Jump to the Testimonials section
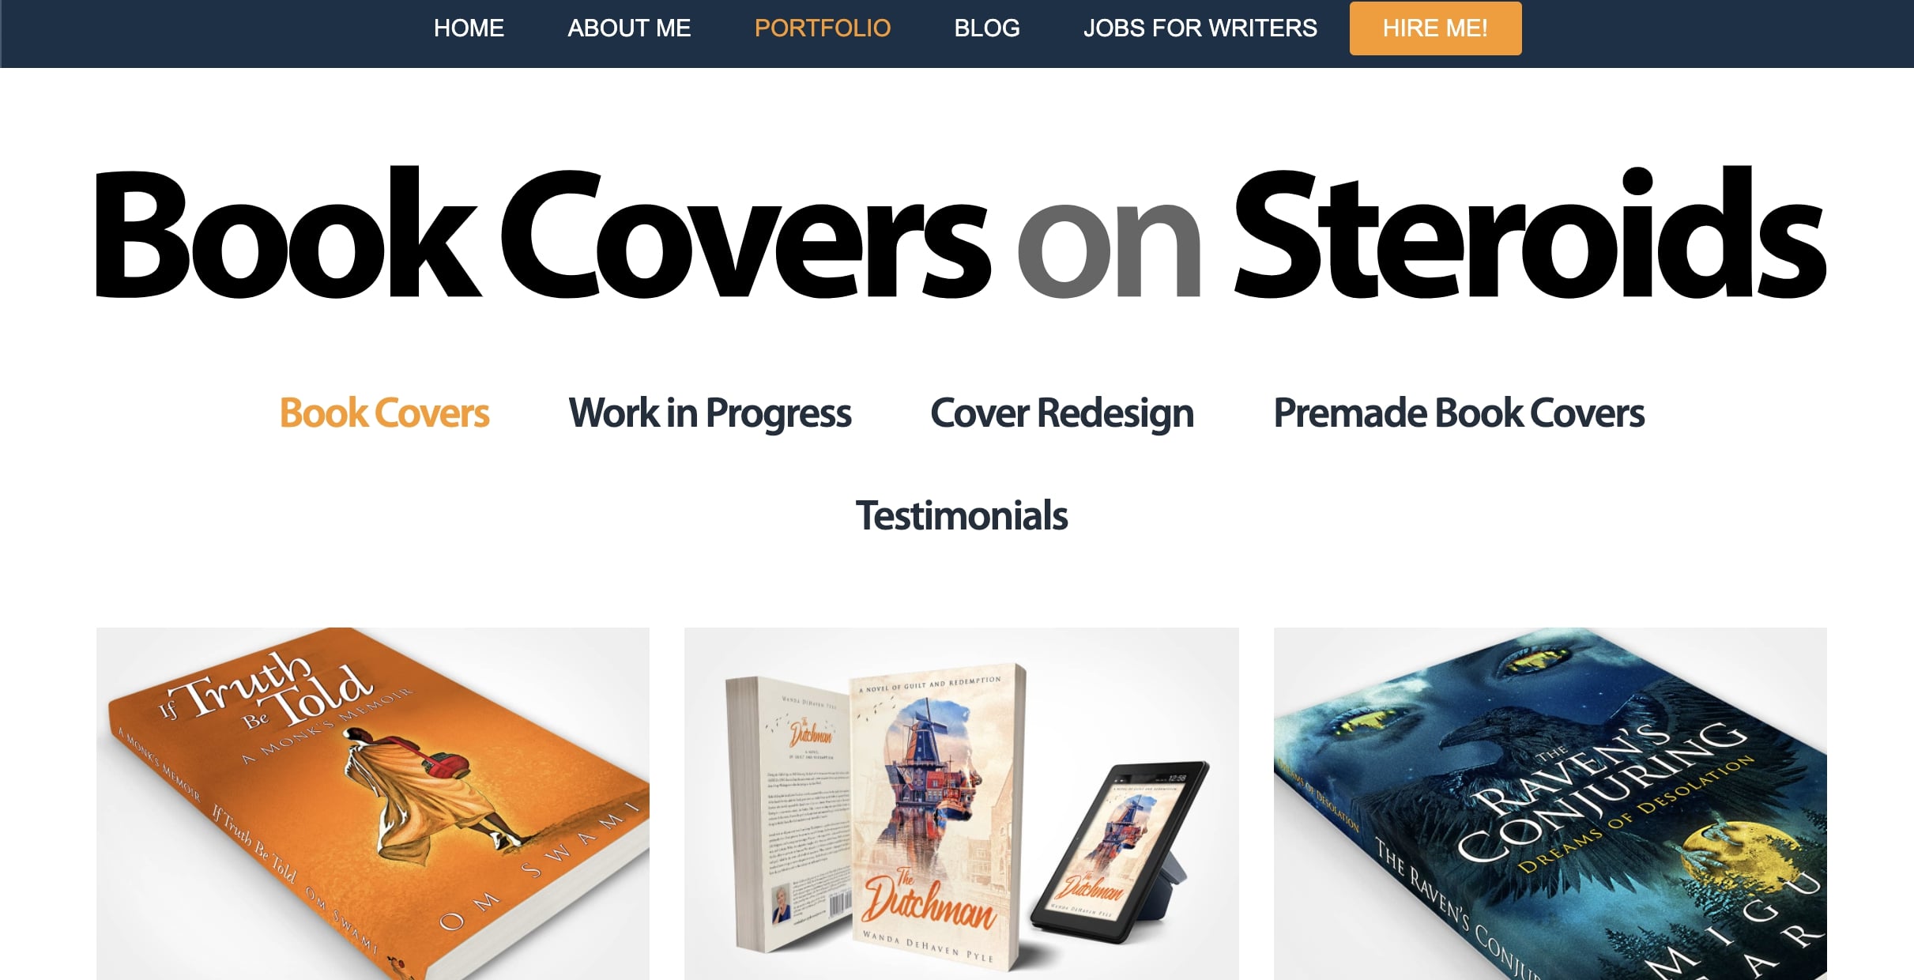This screenshot has width=1914, height=980. click(962, 515)
